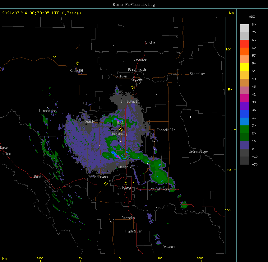Click the Blackfalds label
Viewport: 268px width, 262px height.
pyautogui.click(x=137, y=69)
